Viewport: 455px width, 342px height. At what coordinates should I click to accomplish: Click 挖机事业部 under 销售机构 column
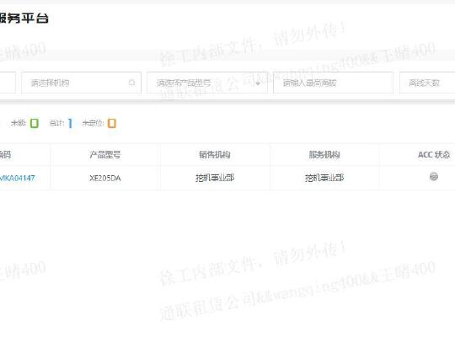[x=215, y=178]
